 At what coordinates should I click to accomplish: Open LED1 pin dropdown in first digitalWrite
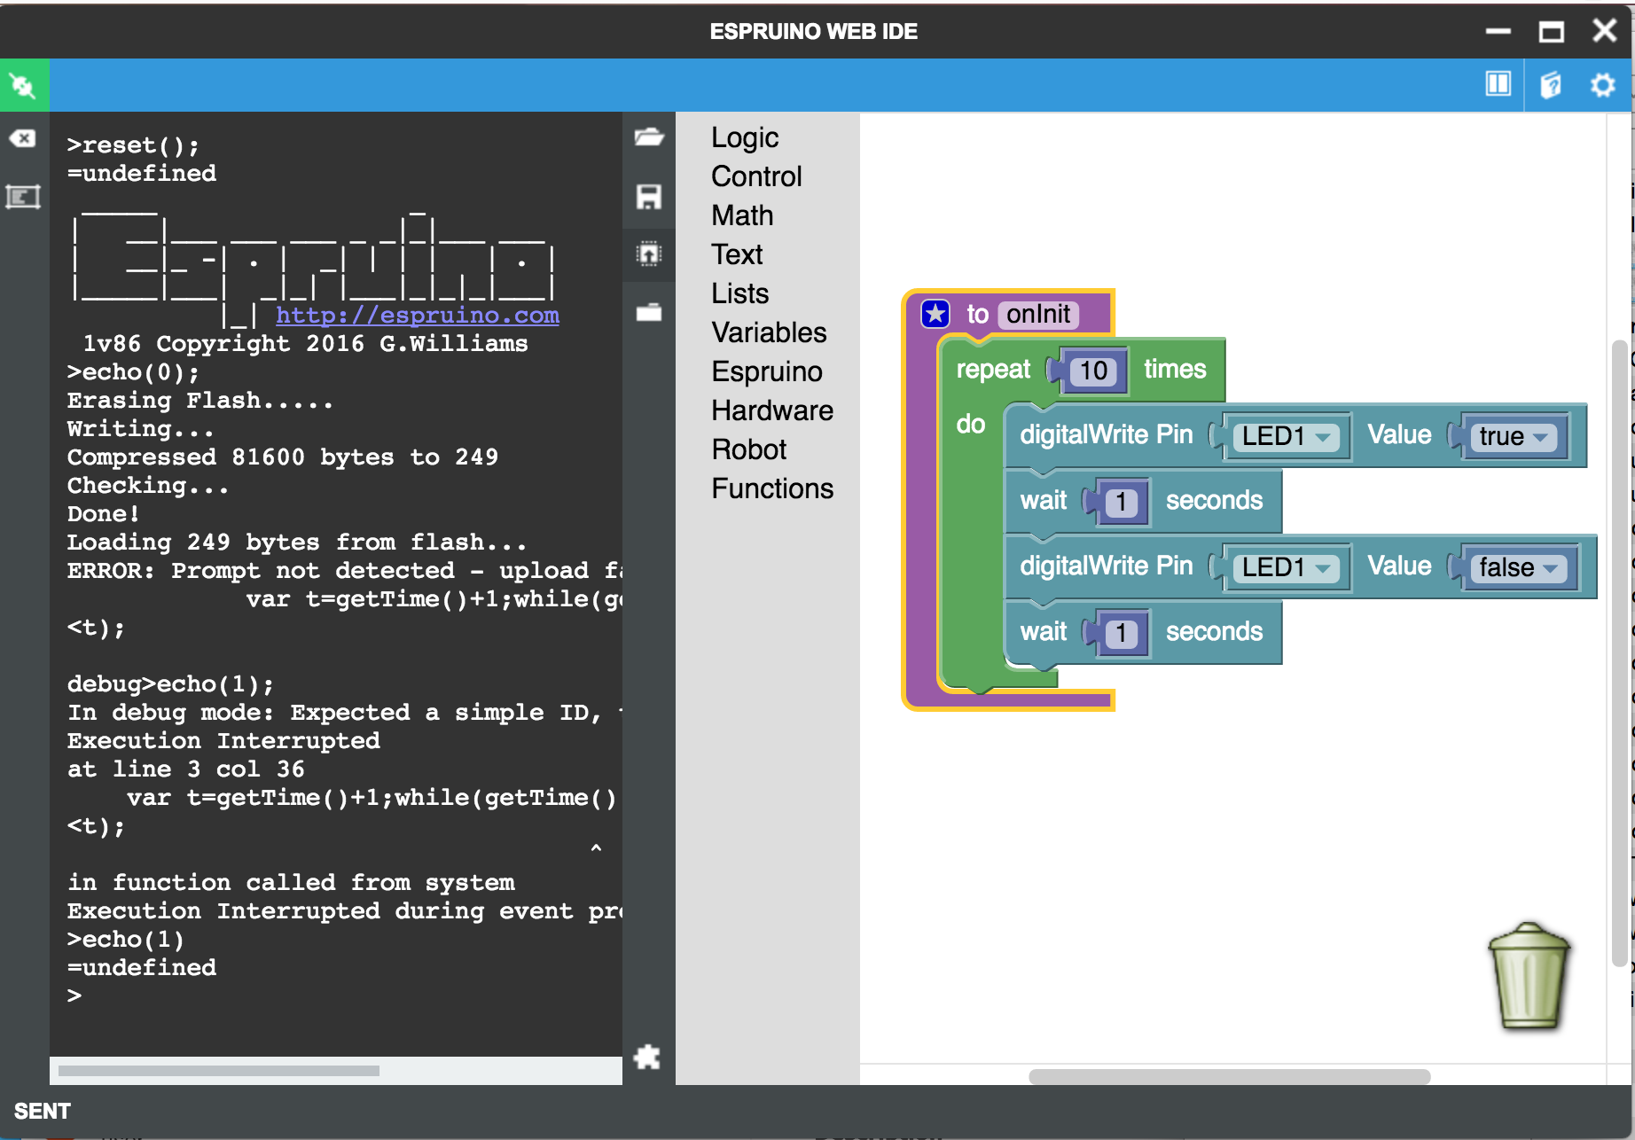tap(1286, 436)
